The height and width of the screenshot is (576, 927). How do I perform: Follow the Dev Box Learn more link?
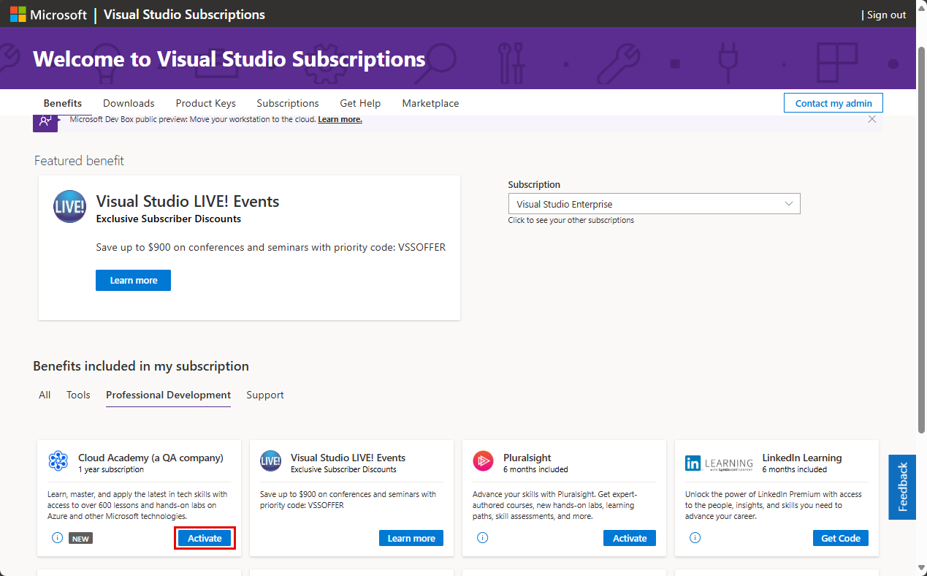point(340,119)
